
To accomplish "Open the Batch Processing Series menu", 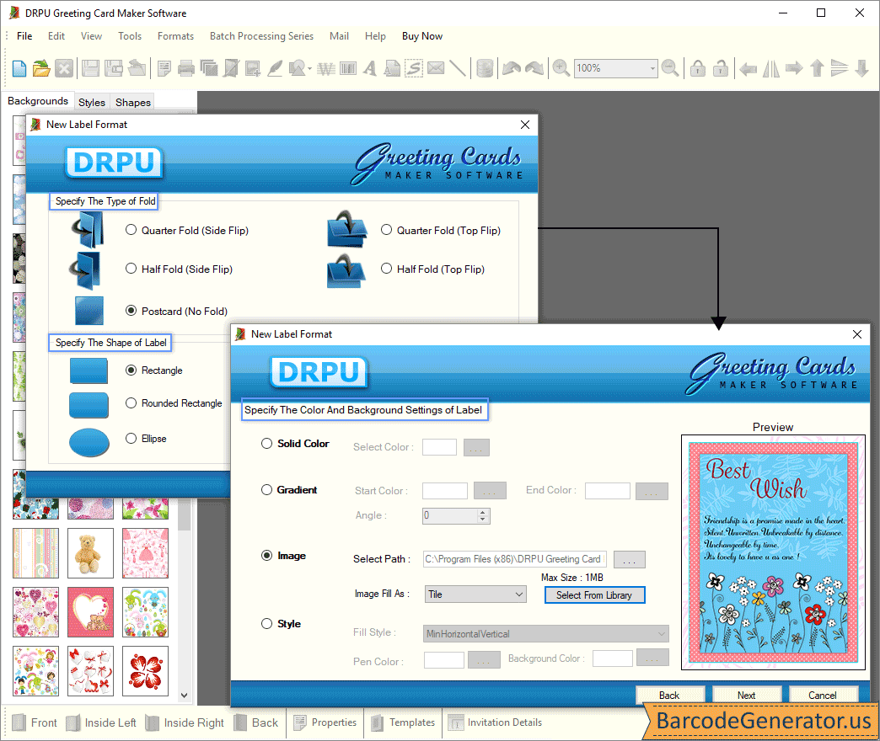I will [x=261, y=36].
